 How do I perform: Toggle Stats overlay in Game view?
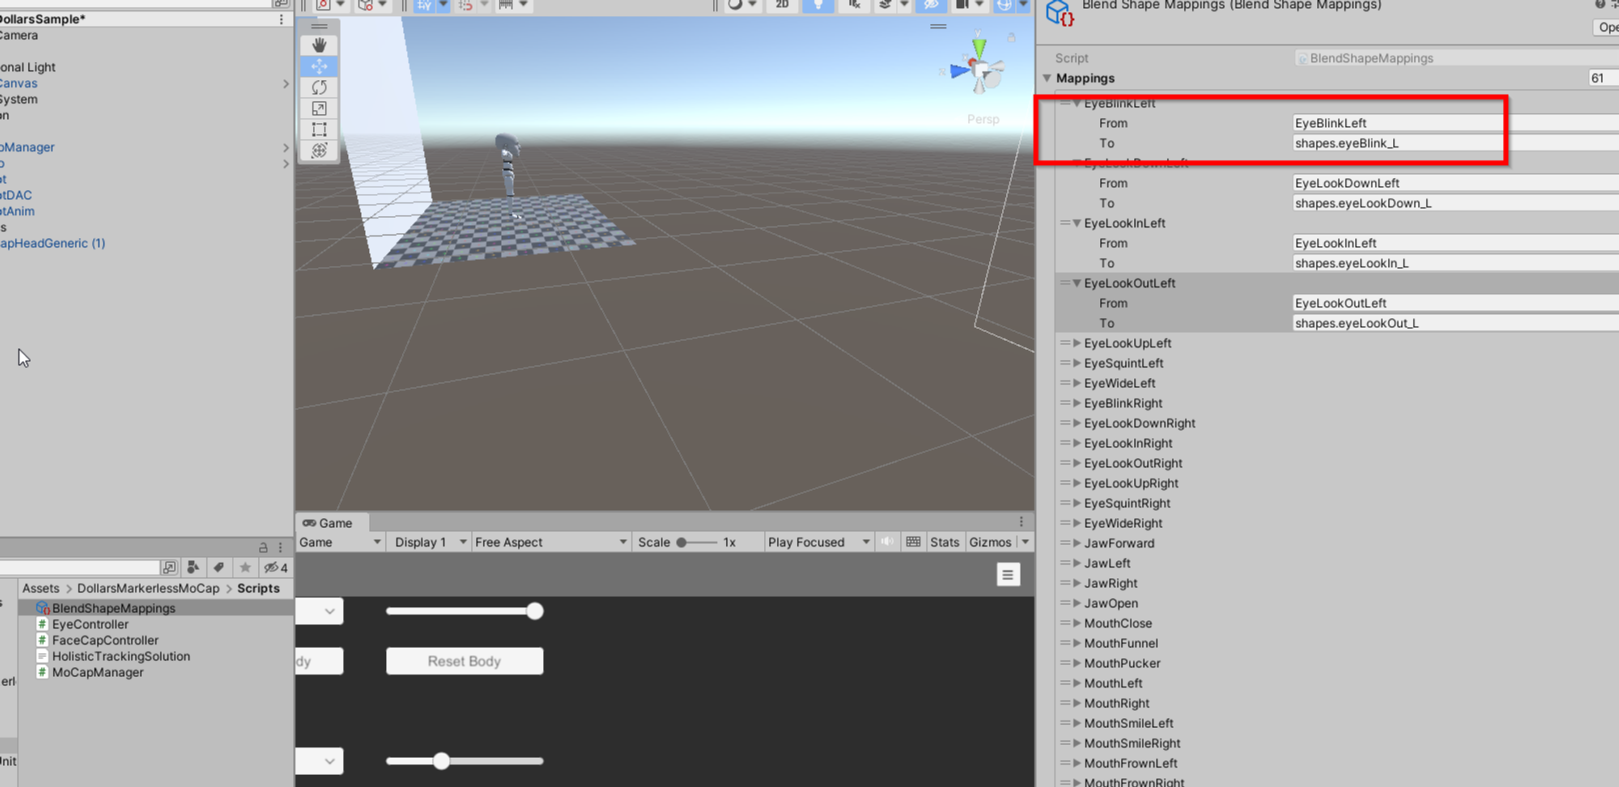pos(944,542)
